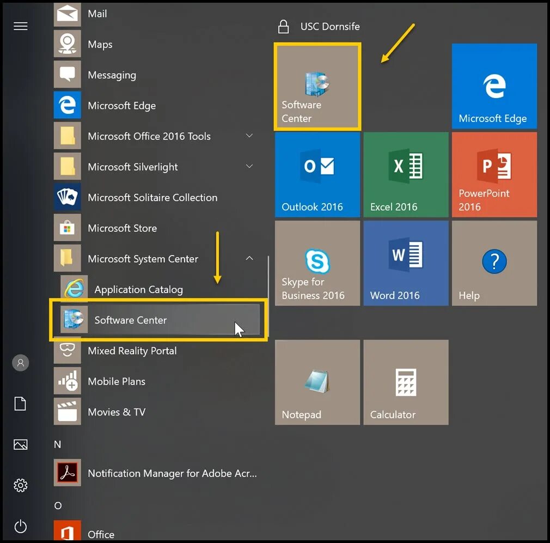Click the Office text label
This screenshot has height=543, width=550.
click(101, 534)
